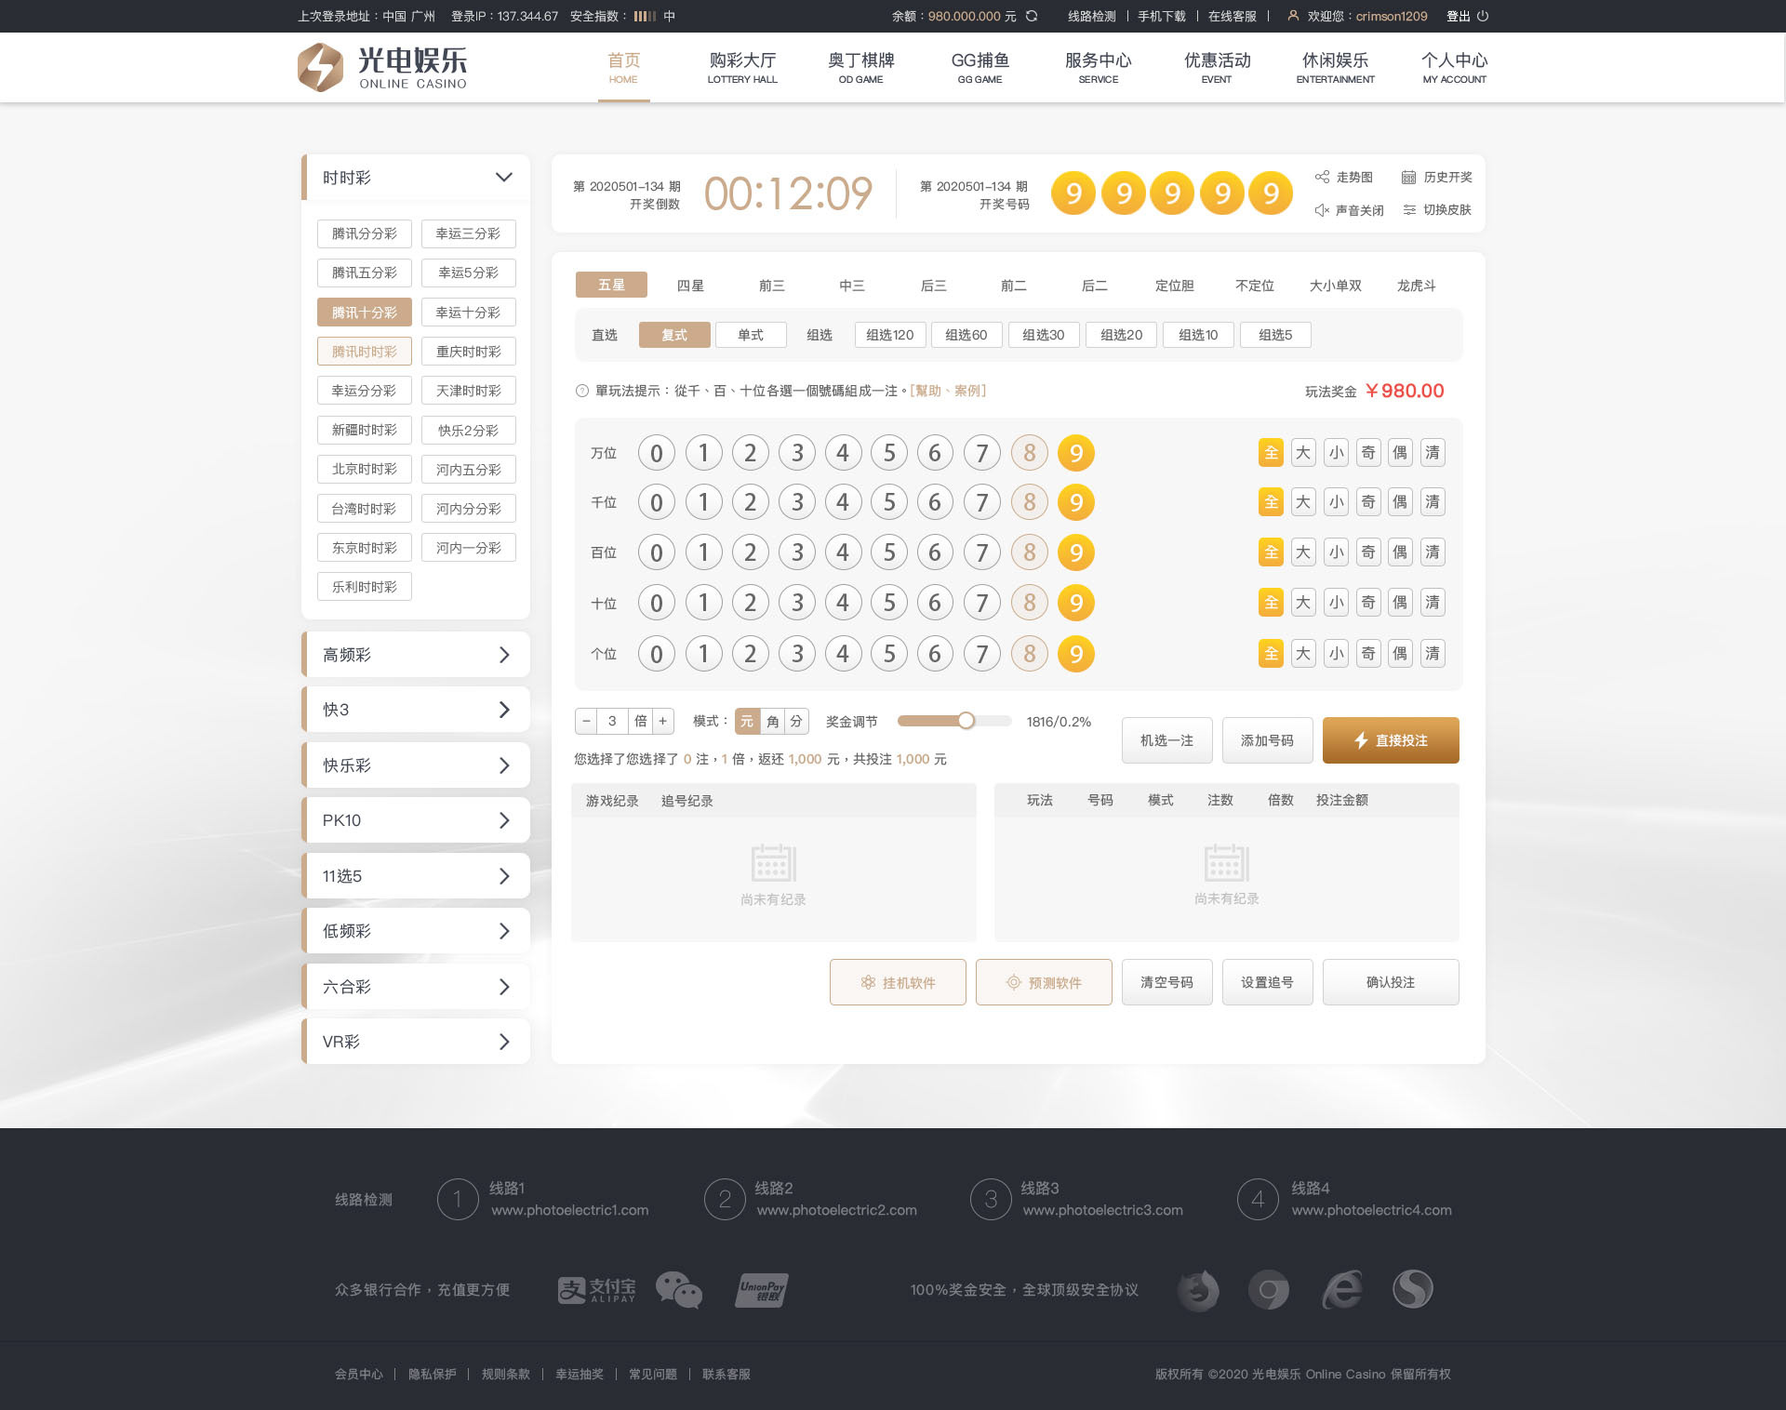Select number 5 ball in 百位 row

tap(889, 552)
